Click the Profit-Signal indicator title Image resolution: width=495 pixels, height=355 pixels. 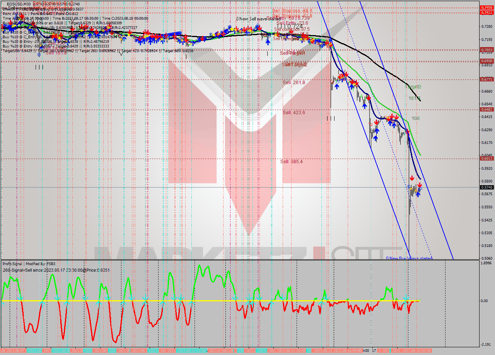tap(29, 264)
